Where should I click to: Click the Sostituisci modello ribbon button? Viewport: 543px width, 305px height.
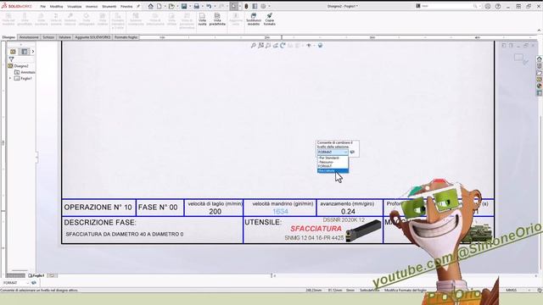point(254,19)
